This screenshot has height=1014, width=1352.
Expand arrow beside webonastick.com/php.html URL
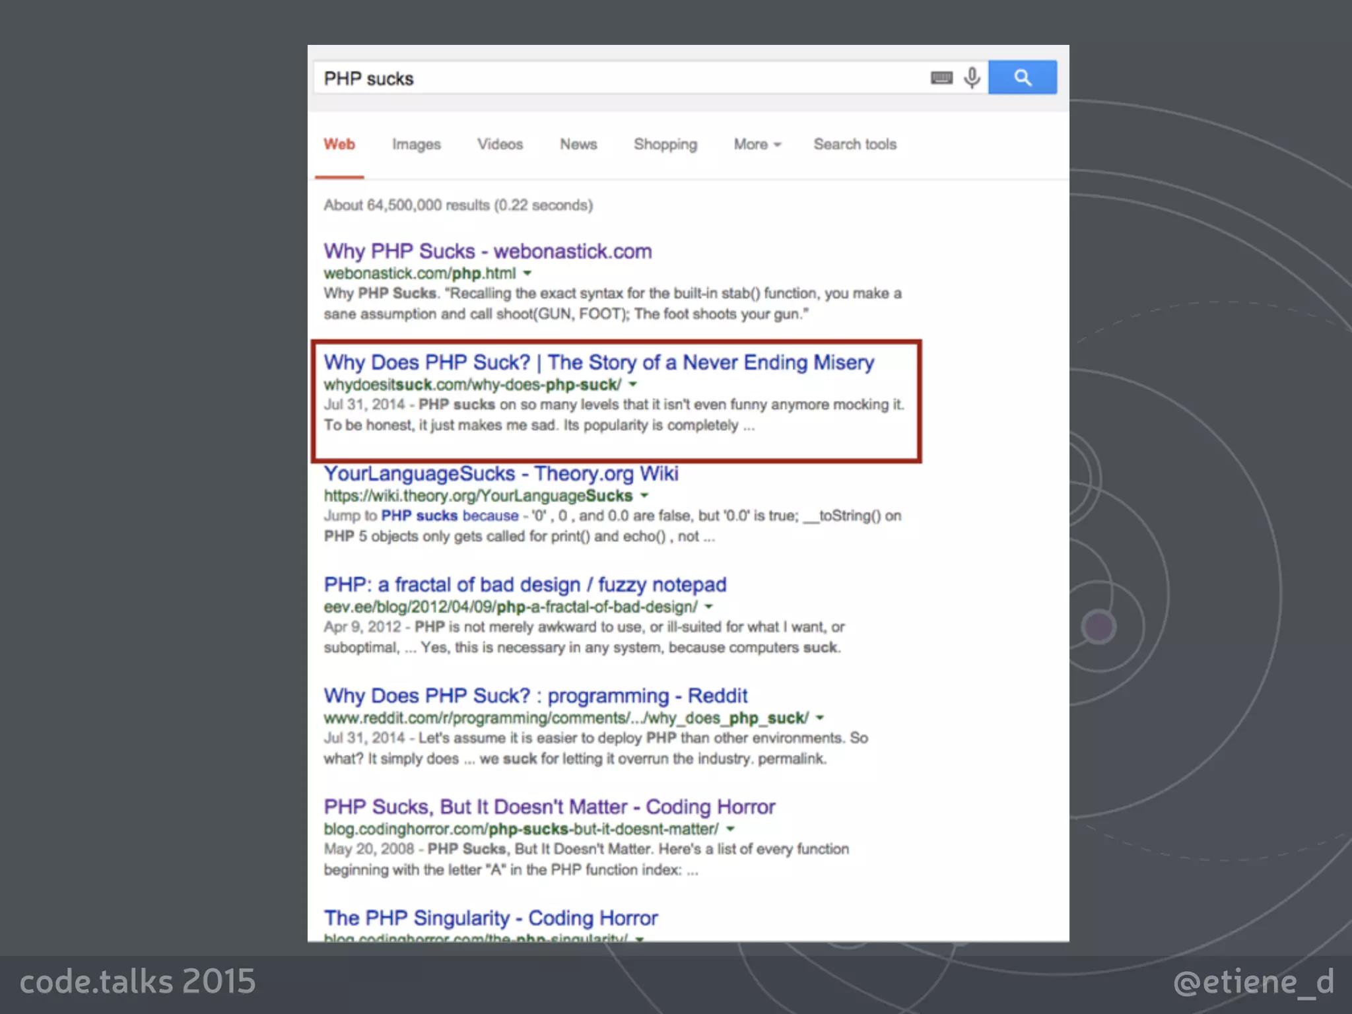(527, 273)
